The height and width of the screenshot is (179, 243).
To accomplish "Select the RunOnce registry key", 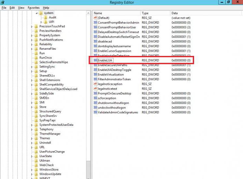I will point(45,58).
